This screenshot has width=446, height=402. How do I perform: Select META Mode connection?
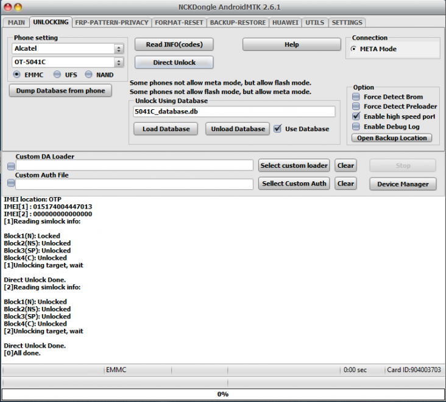pos(353,49)
